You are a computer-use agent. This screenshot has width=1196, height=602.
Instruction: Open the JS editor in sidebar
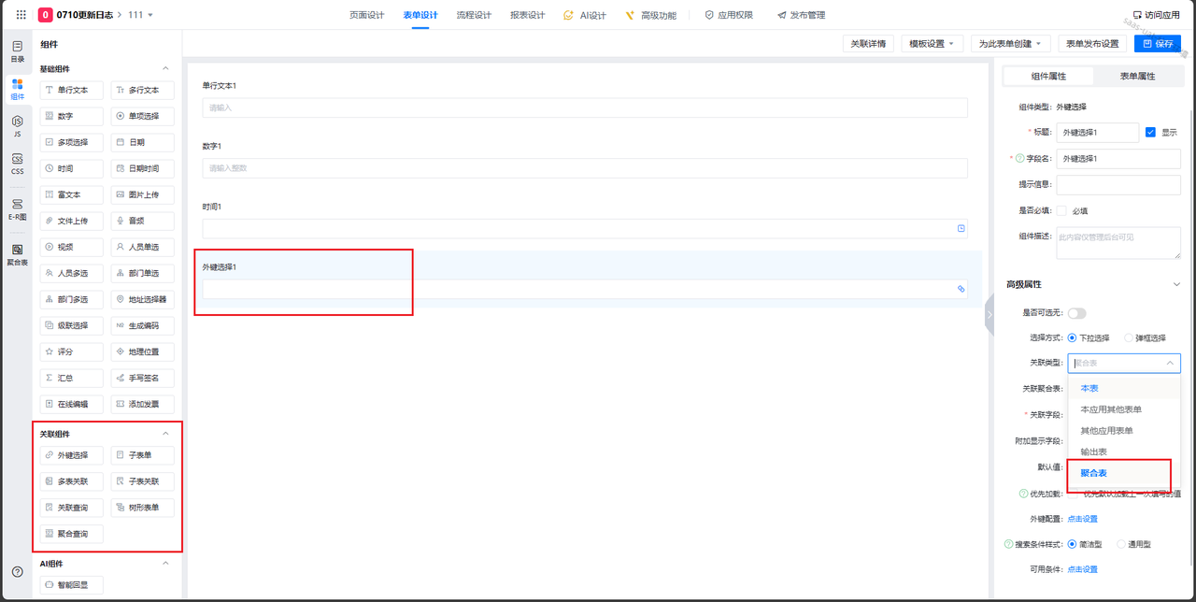click(x=17, y=126)
